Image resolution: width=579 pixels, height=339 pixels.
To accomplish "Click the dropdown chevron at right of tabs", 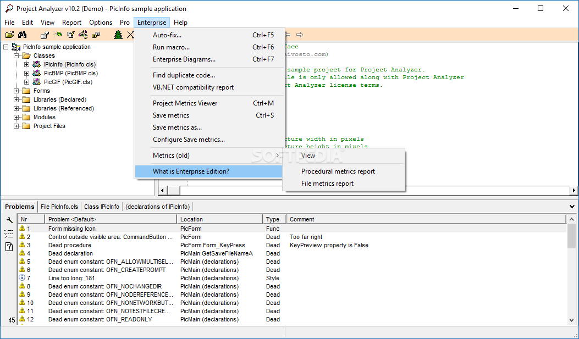I will point(572,207).
